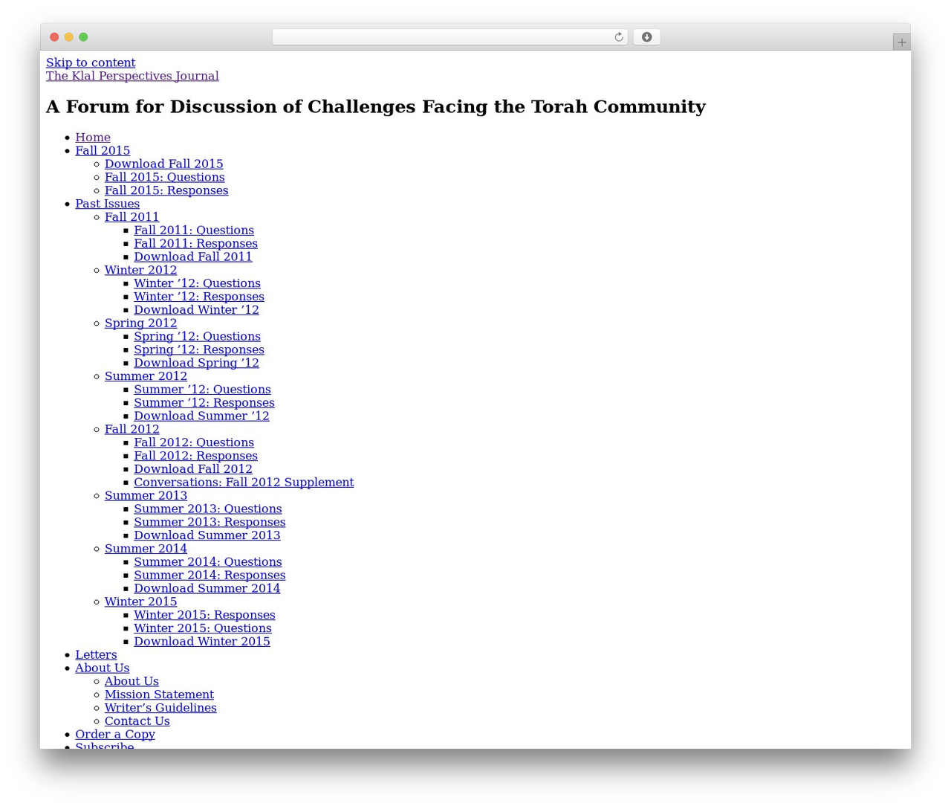The width and height of the screenshot is (951, 806).
Task: Open the Spring 2012 issue link
Action: pos(141,323)
